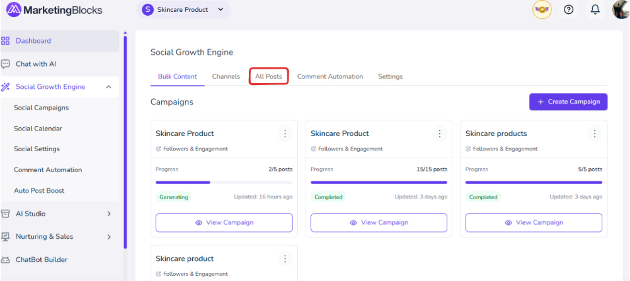Click the ChatBot Builder sidebar icon
Image resolution: width=630 pixels, height=281 pixels.
click(6, 260)
